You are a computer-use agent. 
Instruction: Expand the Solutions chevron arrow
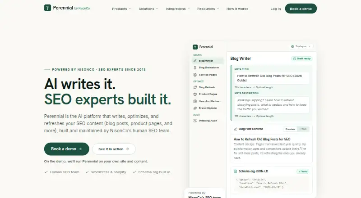[x=157, y=9]
